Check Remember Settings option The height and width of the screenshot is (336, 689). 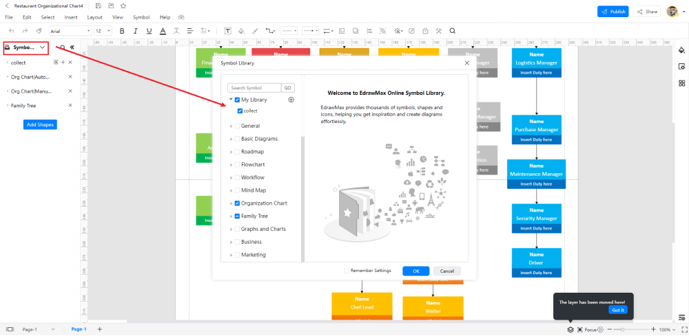point(347,271)
